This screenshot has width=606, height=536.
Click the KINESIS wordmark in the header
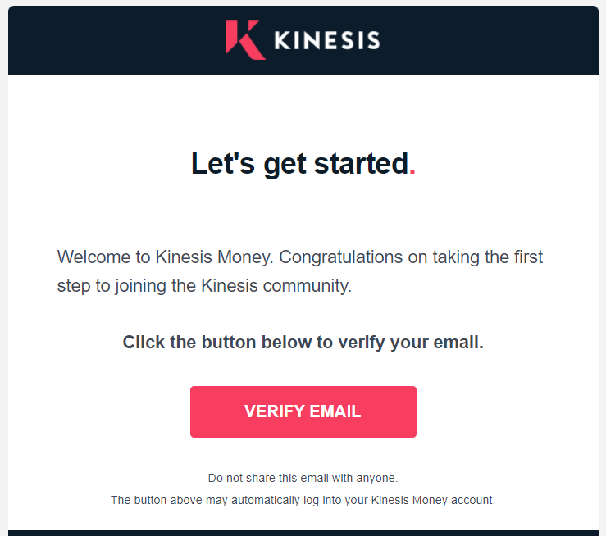click(327, 40)
